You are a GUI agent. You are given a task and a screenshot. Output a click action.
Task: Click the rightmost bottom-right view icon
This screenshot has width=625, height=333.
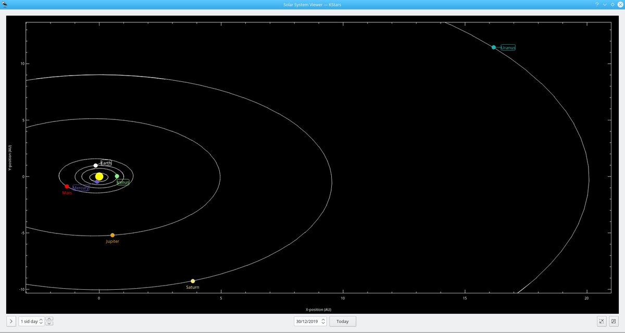614,322
